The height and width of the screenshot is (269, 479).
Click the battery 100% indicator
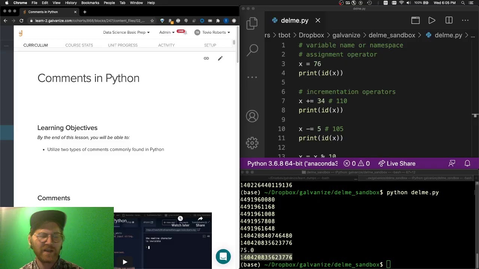click(x=421, y=3)
